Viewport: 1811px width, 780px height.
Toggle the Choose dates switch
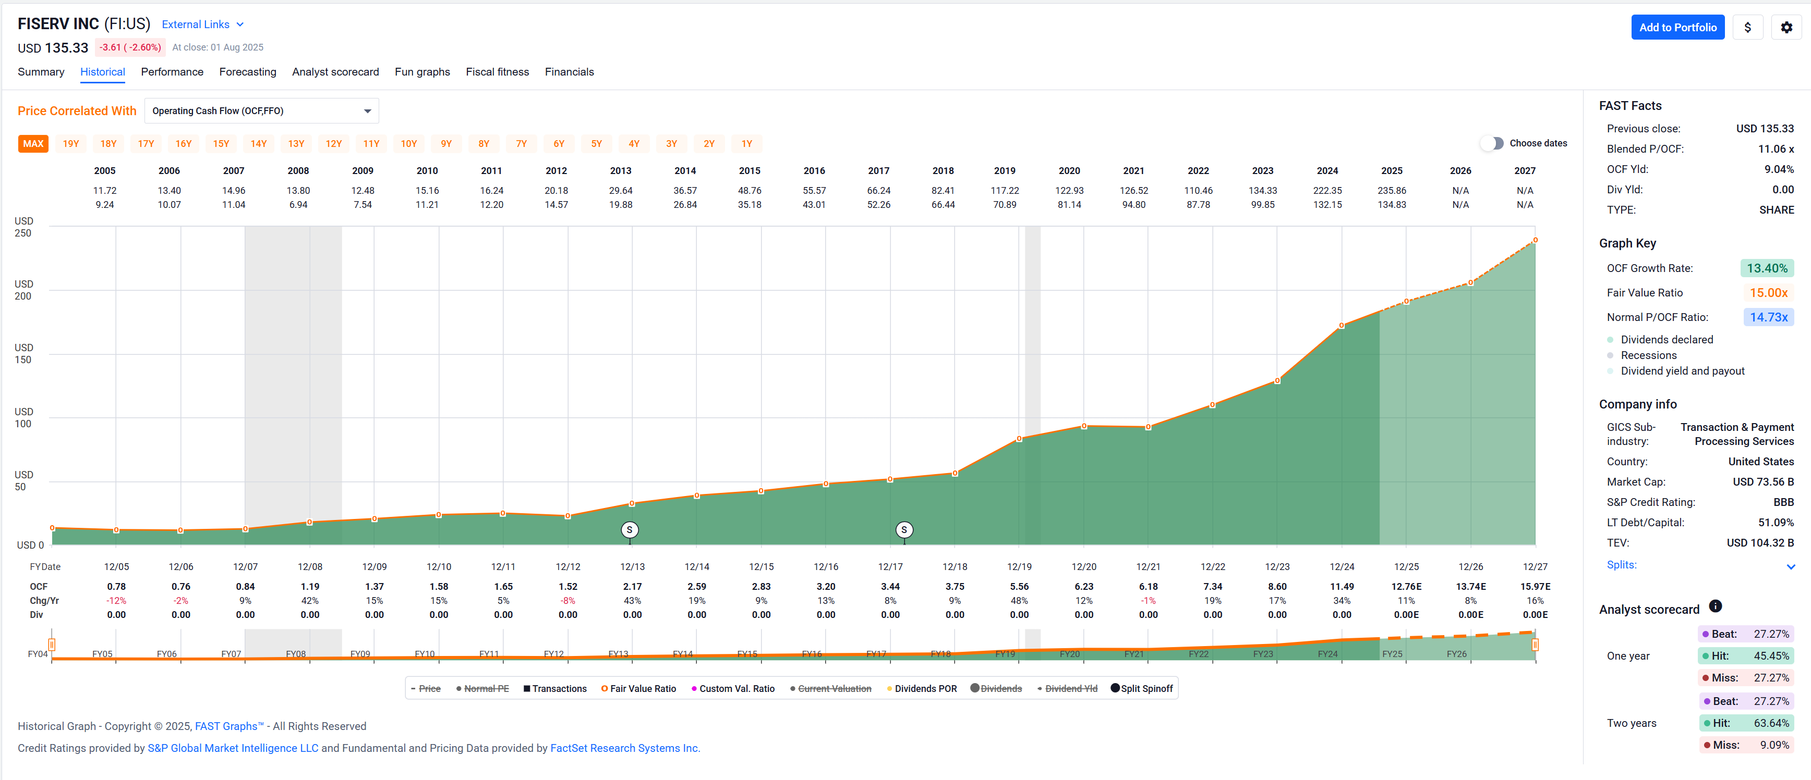(x=1492, y=143)
